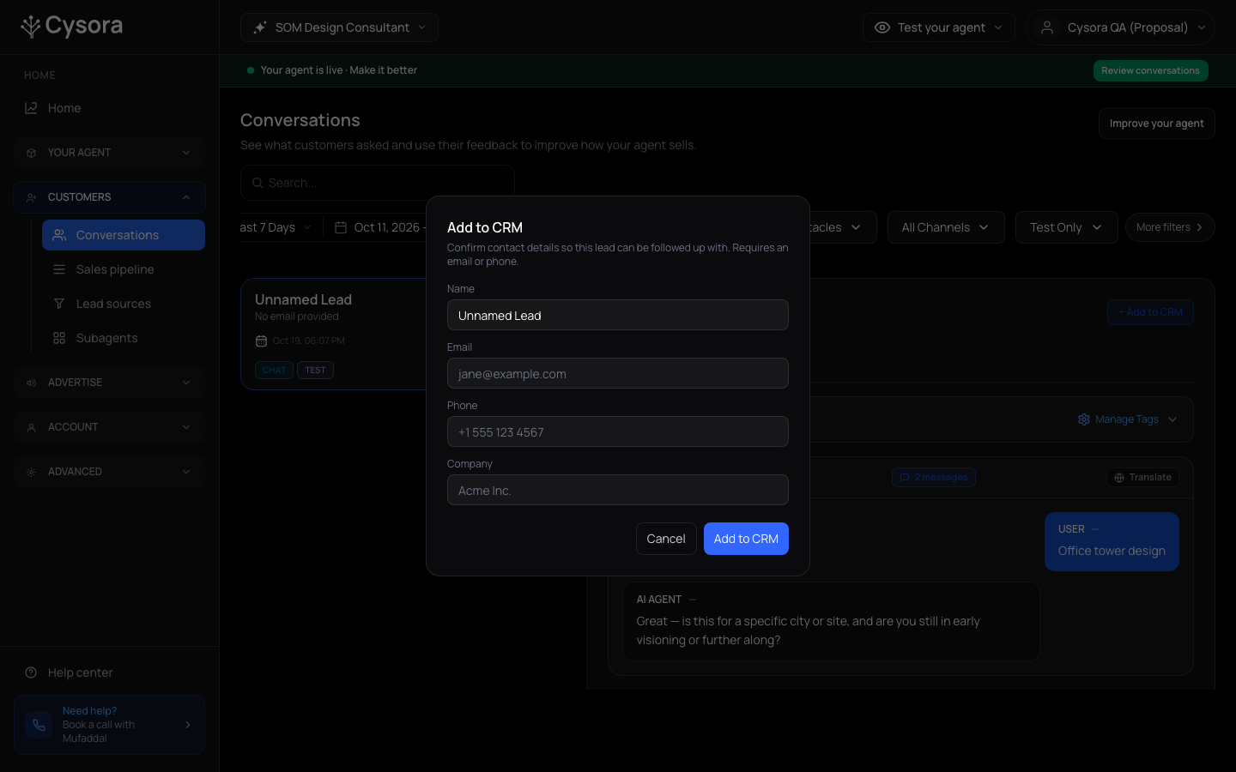Click the Sales pipeline list icon
Viewport: 1236px width, 772px height.
(x=59, y=269)
